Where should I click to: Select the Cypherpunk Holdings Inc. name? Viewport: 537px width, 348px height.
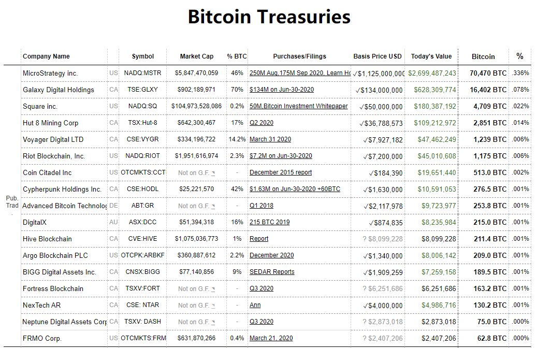coord(62,189)
